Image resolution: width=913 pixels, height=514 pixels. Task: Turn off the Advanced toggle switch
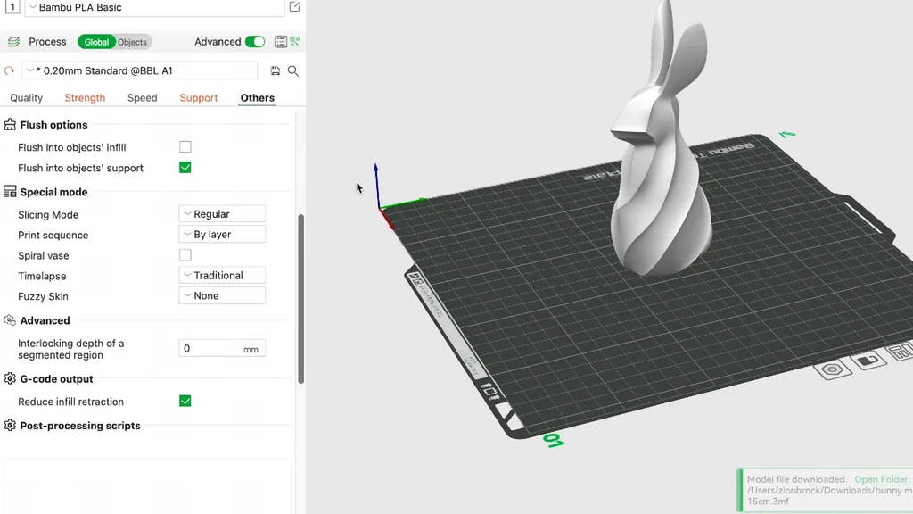(x=255, y=41)
